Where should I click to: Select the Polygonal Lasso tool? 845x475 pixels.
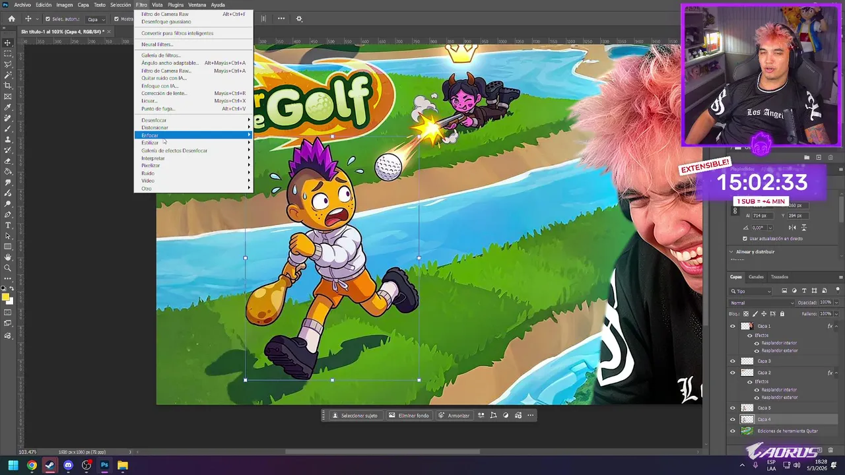coord(8,64)
